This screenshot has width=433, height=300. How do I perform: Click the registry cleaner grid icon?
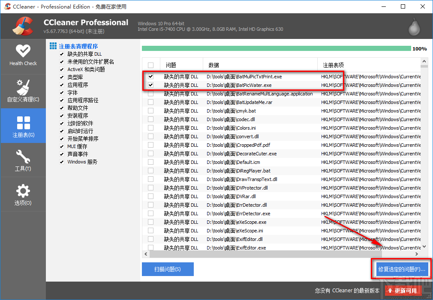point(53,46)
